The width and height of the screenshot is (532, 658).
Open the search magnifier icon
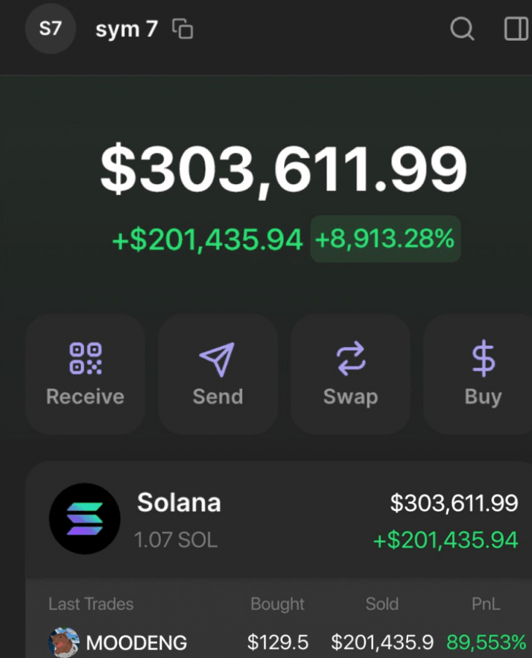462,29
